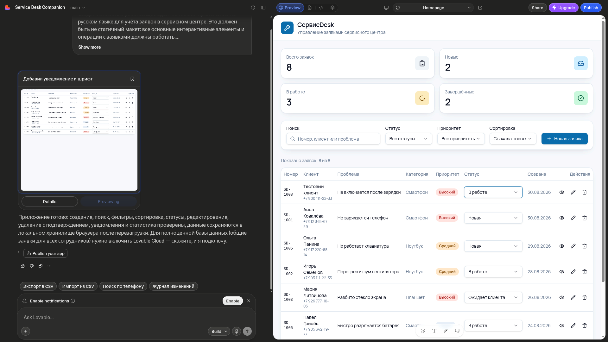
Task: Open the version preview thumbnail
Action: (79, 140)
